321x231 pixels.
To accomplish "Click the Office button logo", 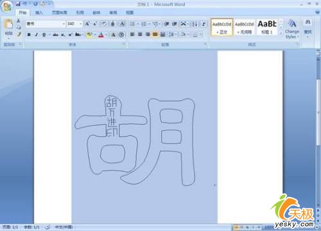I will pos(7,7).
